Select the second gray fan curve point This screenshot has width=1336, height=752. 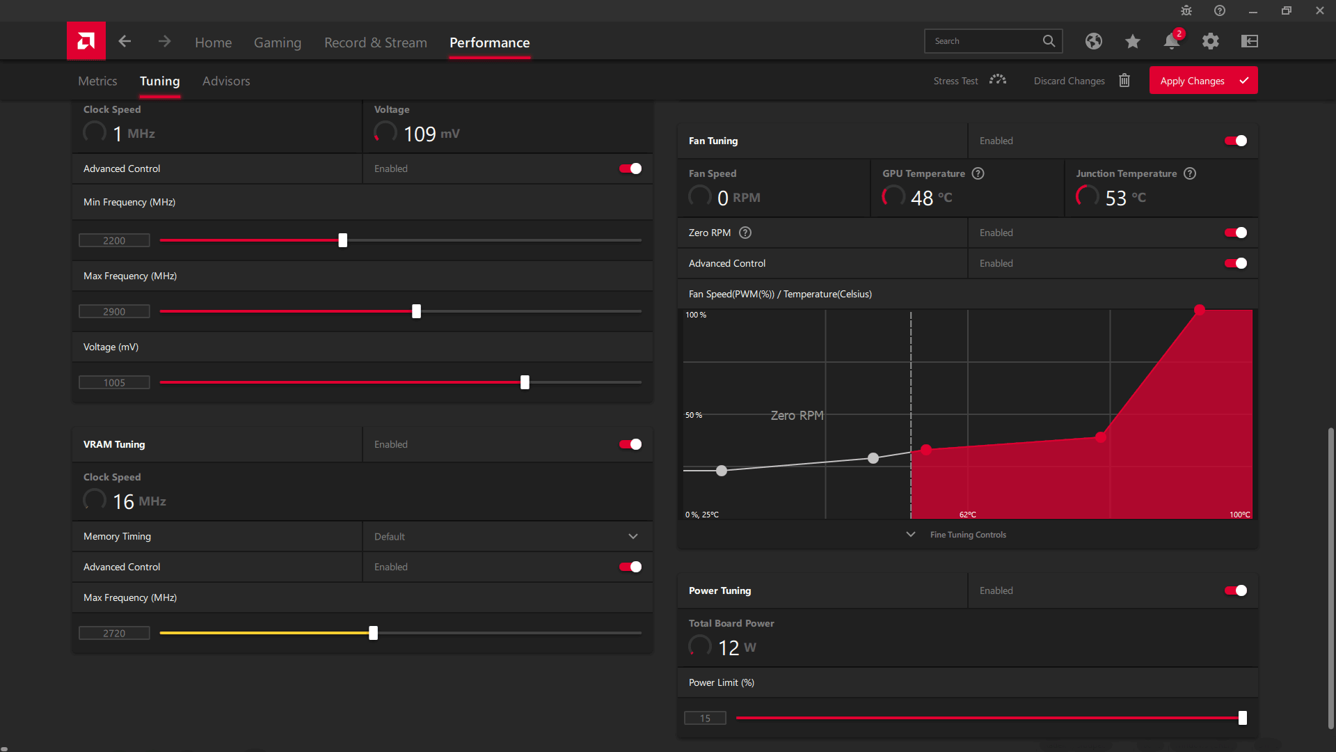(x=873, y=458)
